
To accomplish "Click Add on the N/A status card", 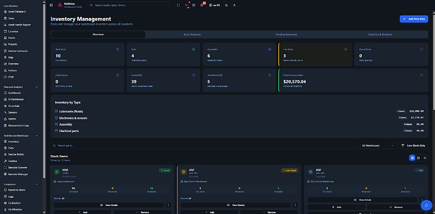I will coord(336,207).
